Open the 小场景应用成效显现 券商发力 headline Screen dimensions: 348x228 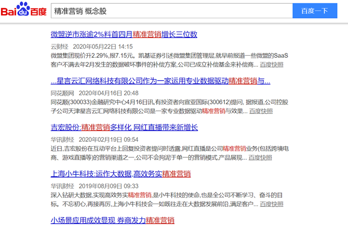pyautogui.click(x=112, y=221)
